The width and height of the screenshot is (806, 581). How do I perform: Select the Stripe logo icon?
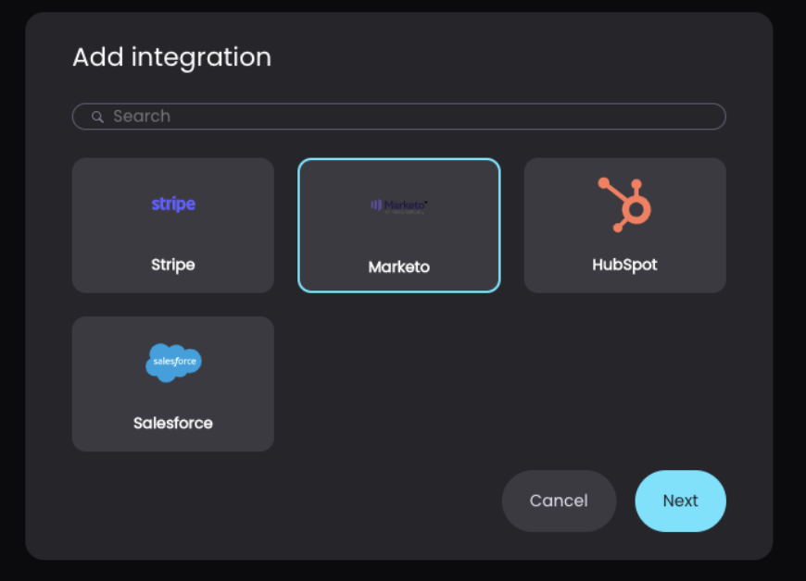point(173,204)
